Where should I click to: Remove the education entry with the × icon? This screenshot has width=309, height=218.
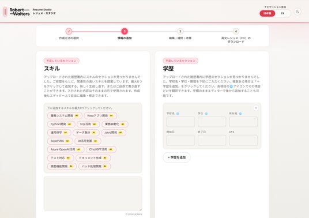click(256, 108)
